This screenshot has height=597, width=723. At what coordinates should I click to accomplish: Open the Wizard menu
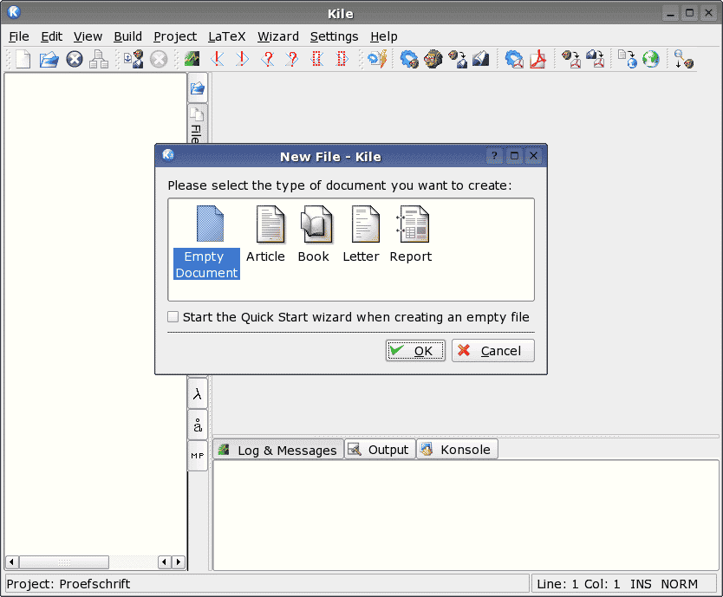pos(277,36)
